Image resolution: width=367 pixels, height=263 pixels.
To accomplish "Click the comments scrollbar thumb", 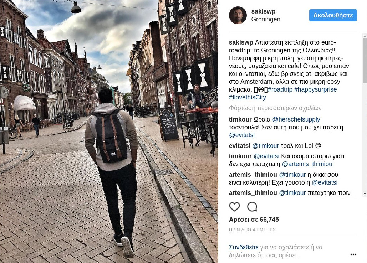I will pyautogui.click(x=365, y=61).
